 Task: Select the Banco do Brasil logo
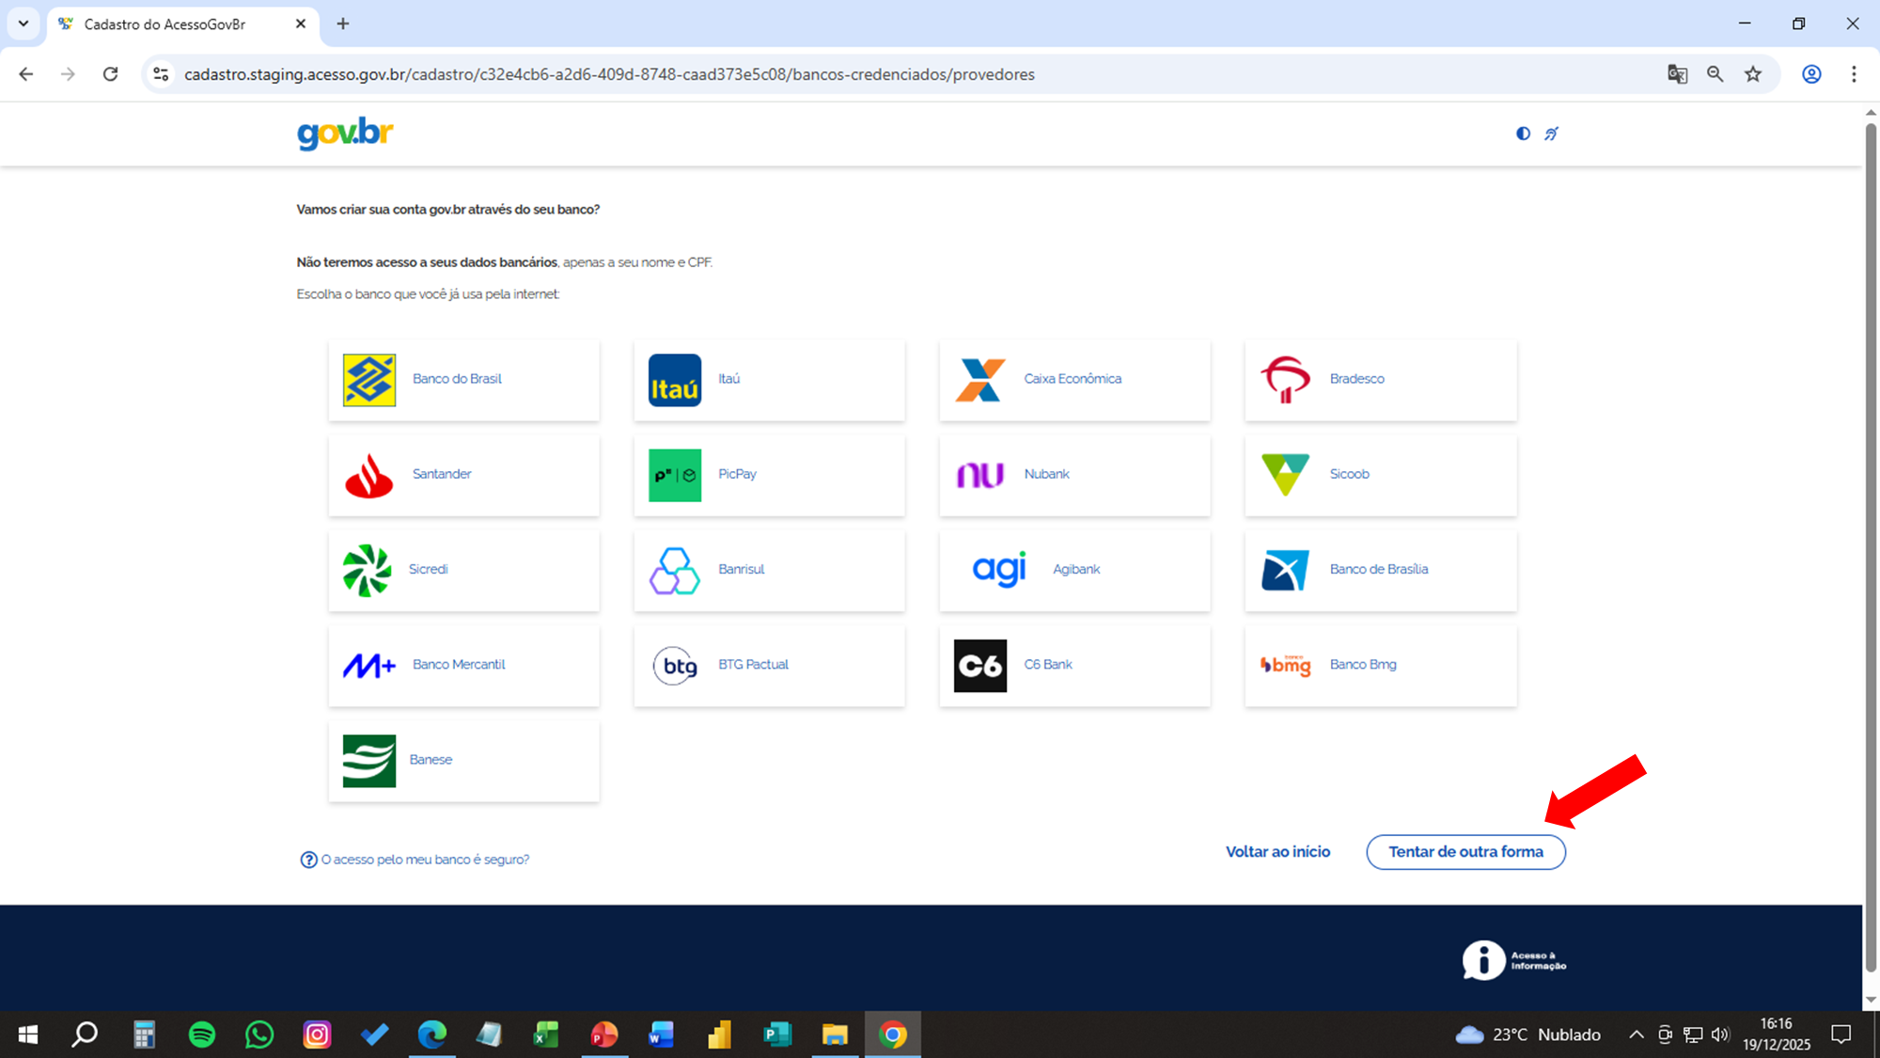(369, 380)
